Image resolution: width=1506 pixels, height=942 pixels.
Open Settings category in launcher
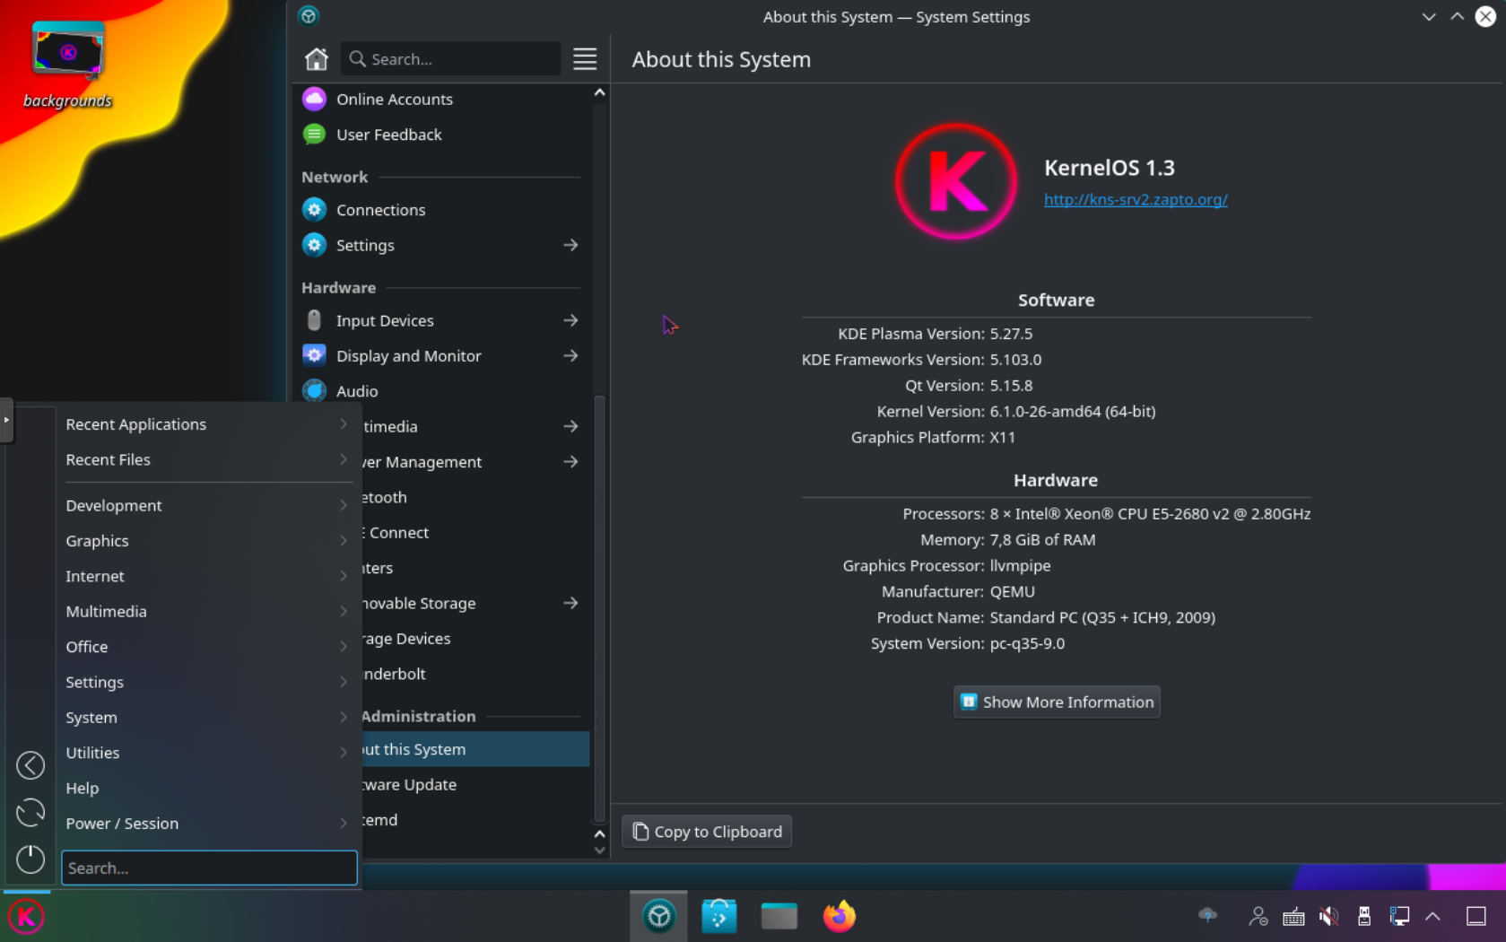(x=207, y=682)
